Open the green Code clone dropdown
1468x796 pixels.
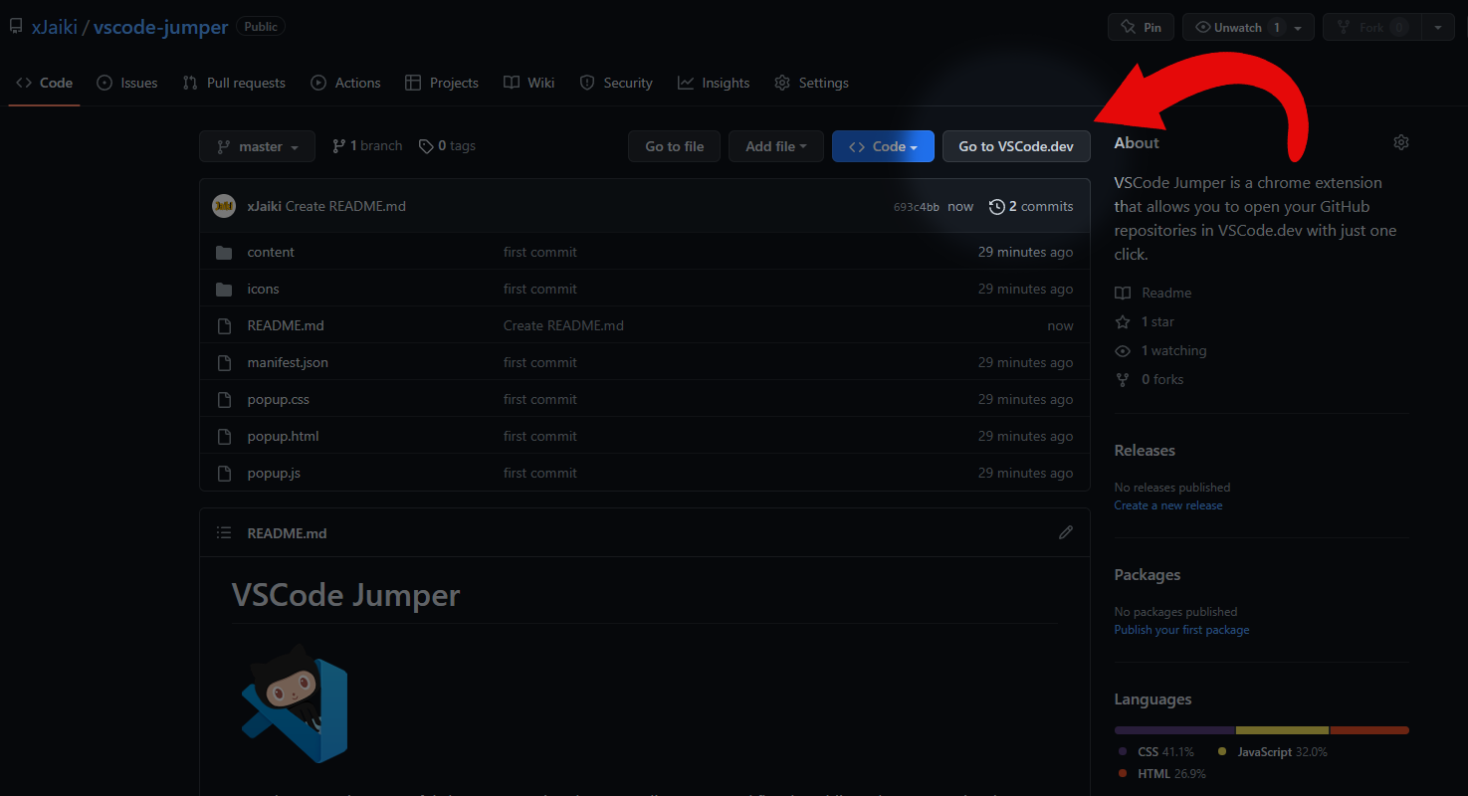(883, 146)
